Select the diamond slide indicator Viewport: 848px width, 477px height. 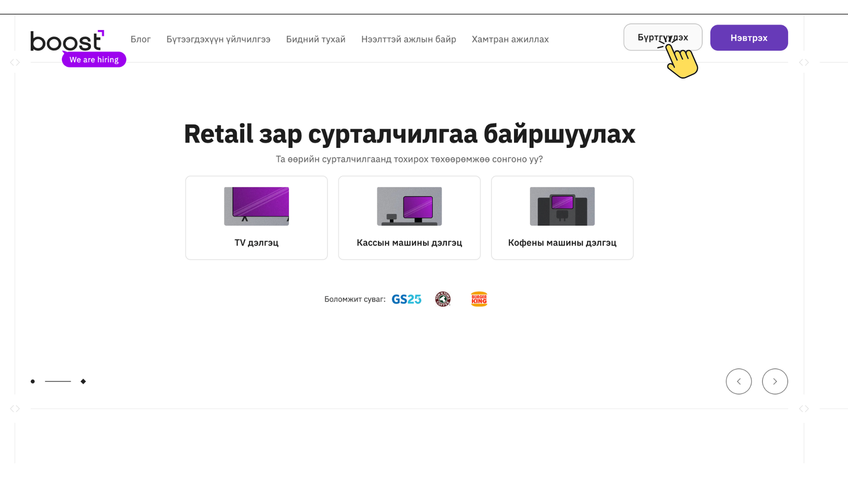[x=83, y=382]
